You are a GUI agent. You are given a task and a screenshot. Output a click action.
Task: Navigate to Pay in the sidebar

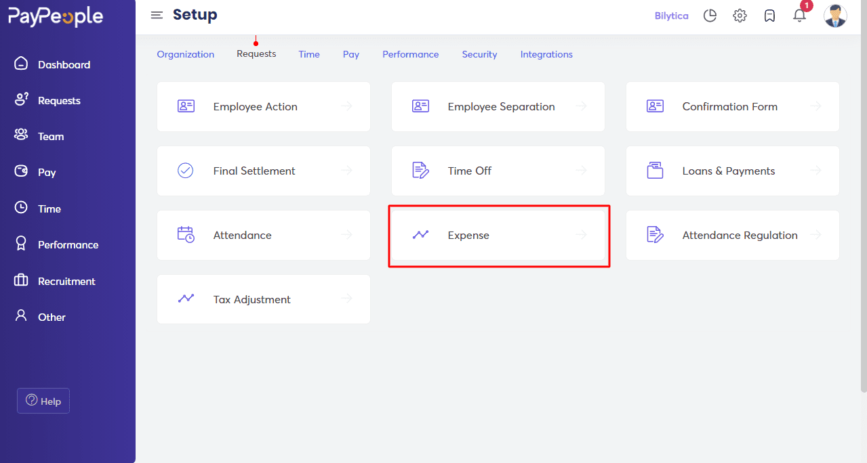pyautogui.click(x=47, y=172)
